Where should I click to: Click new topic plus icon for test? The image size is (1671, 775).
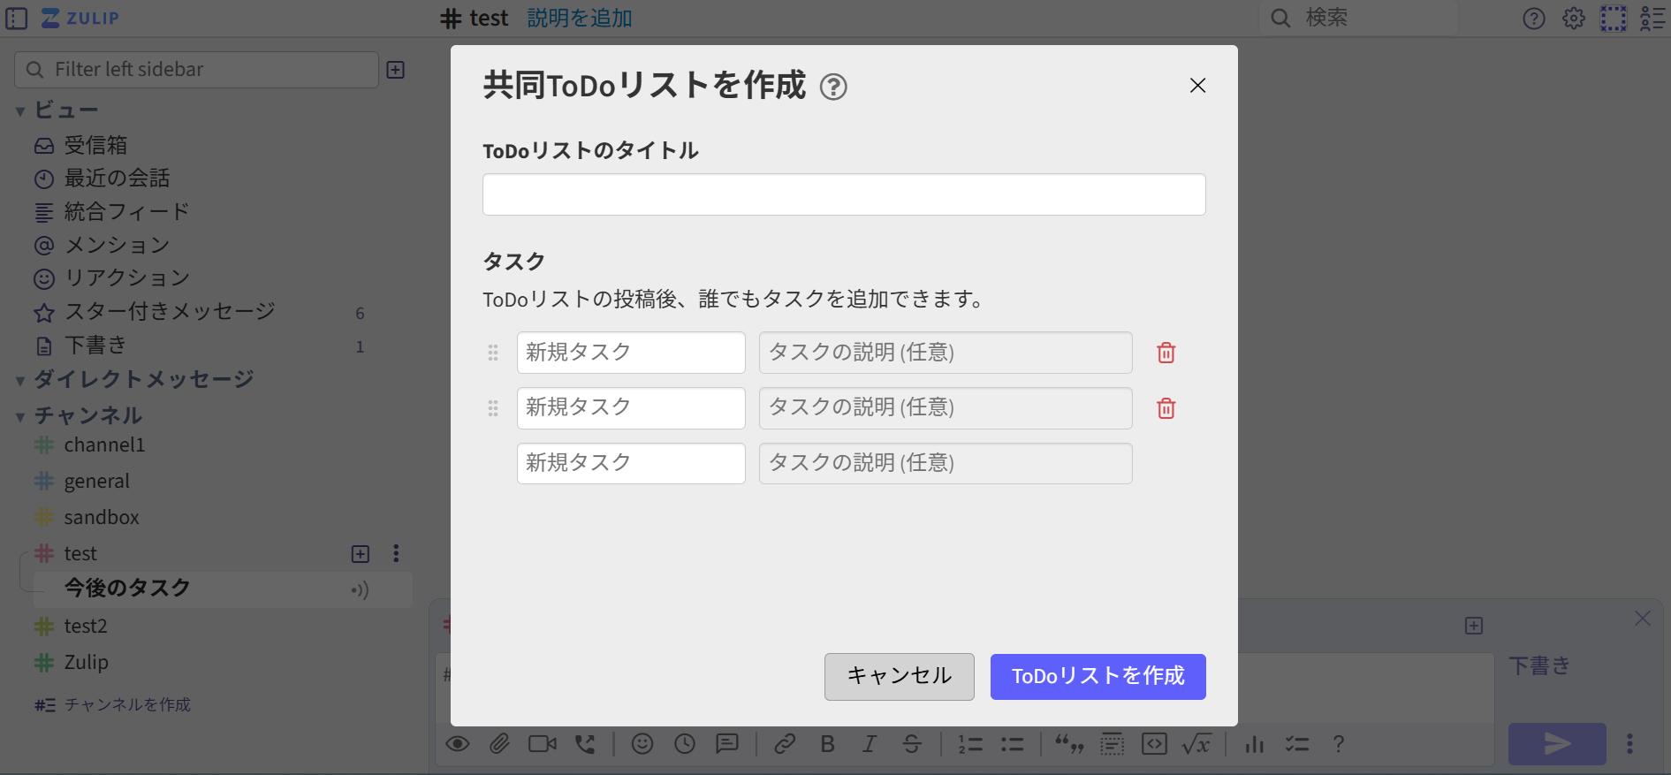coord(361,554)
